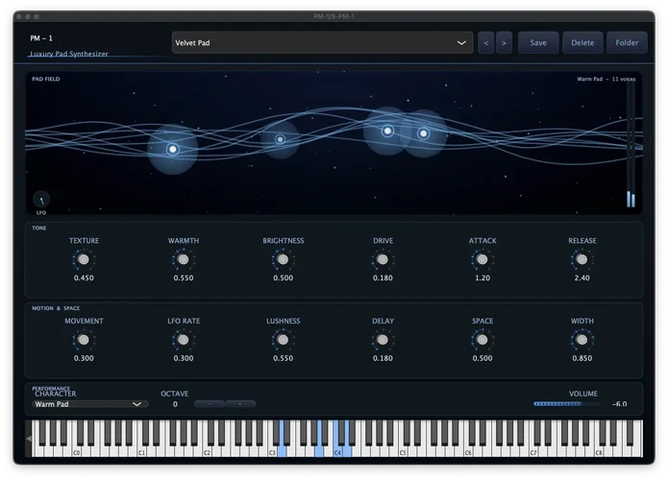668x480 pixels.
Task: Click the Brightness knob
Action: click(x=283, y=259)
